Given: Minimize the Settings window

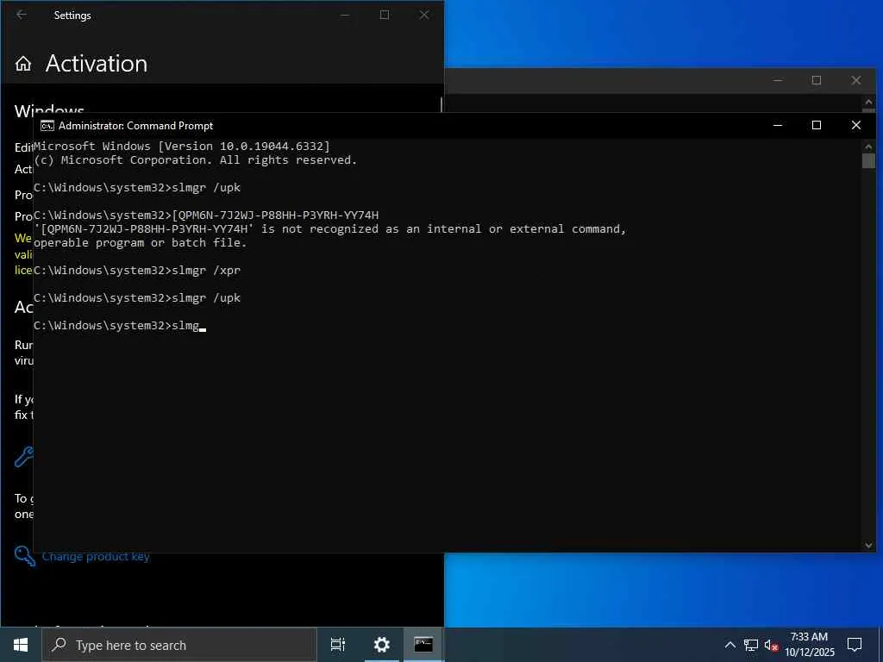Looking at the screenshot, I should (x=345, y=15).
